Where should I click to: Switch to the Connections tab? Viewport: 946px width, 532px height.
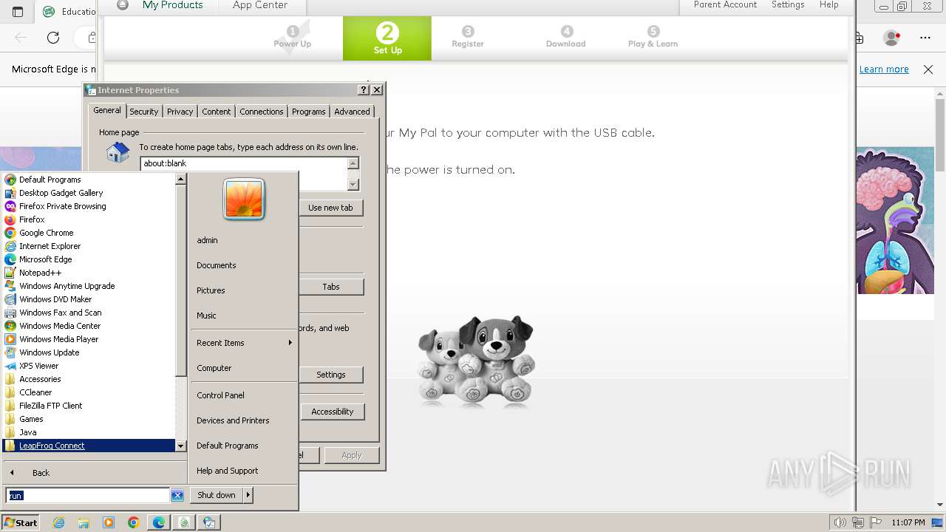point(262,112)
